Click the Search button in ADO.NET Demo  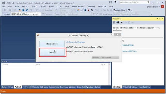pyautogui.click(x=52, y=52)
